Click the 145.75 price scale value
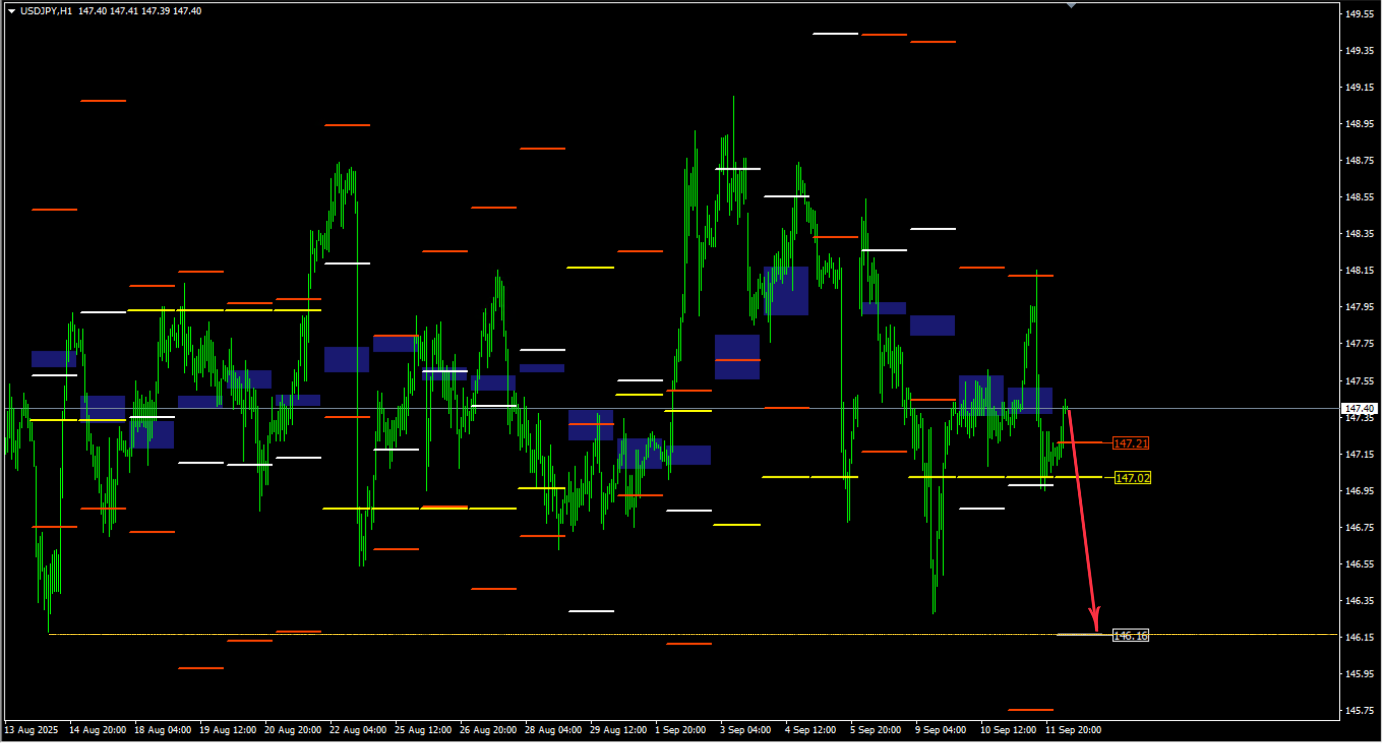 tap(1359, 711)
